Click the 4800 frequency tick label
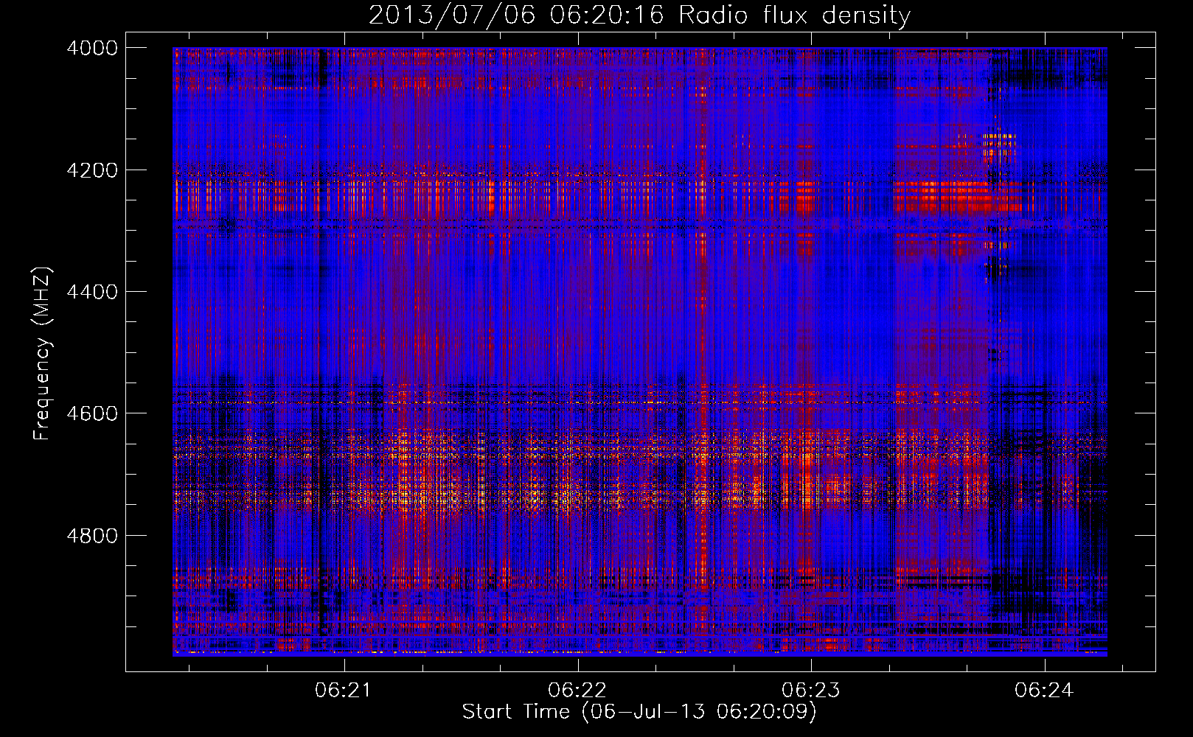 92,535
